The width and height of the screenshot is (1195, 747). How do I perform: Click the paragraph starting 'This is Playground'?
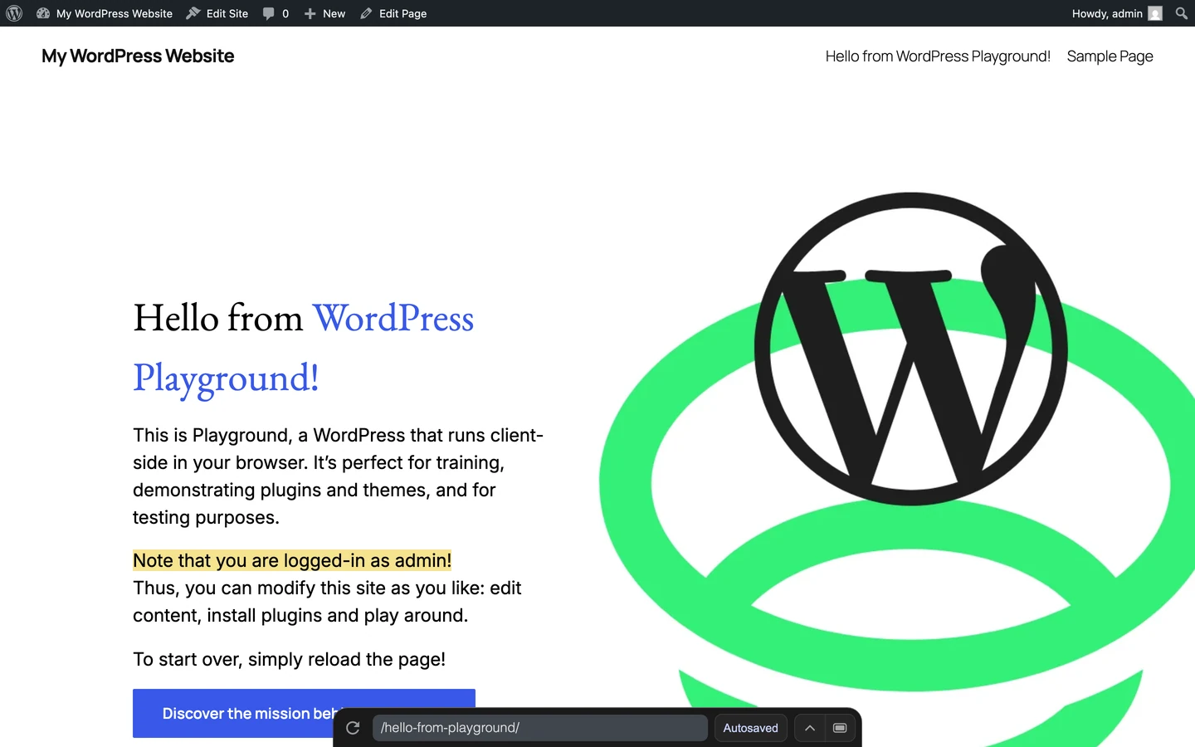[339, 476]
